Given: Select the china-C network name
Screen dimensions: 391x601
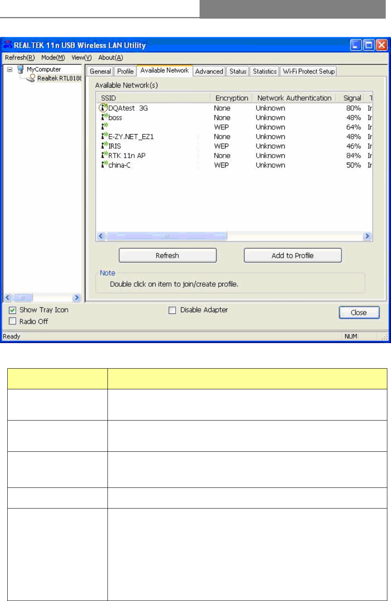Looking at the screenshot, I should coord(120,165).
